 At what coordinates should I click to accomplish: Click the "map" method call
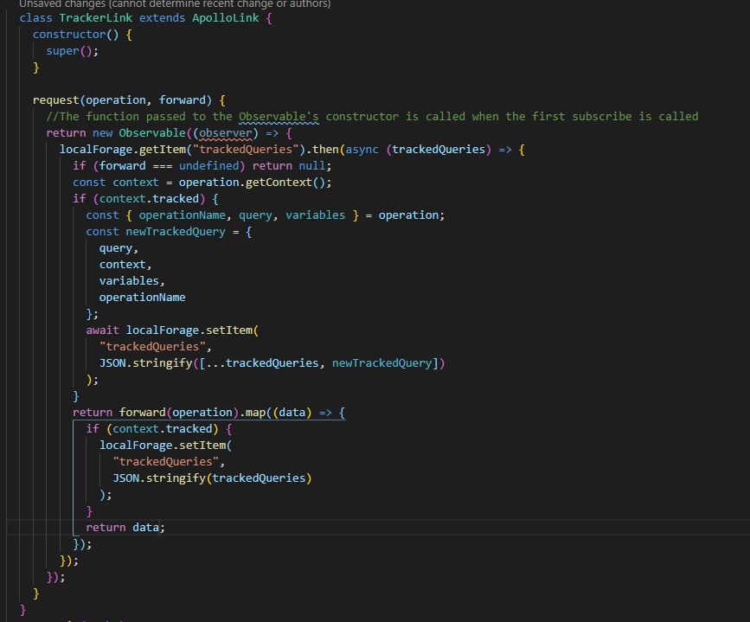click(255, 413)
